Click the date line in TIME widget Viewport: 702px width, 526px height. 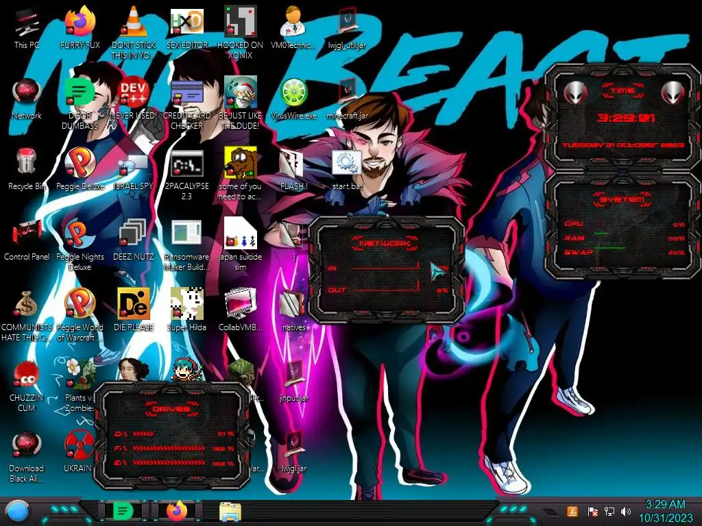623,145
